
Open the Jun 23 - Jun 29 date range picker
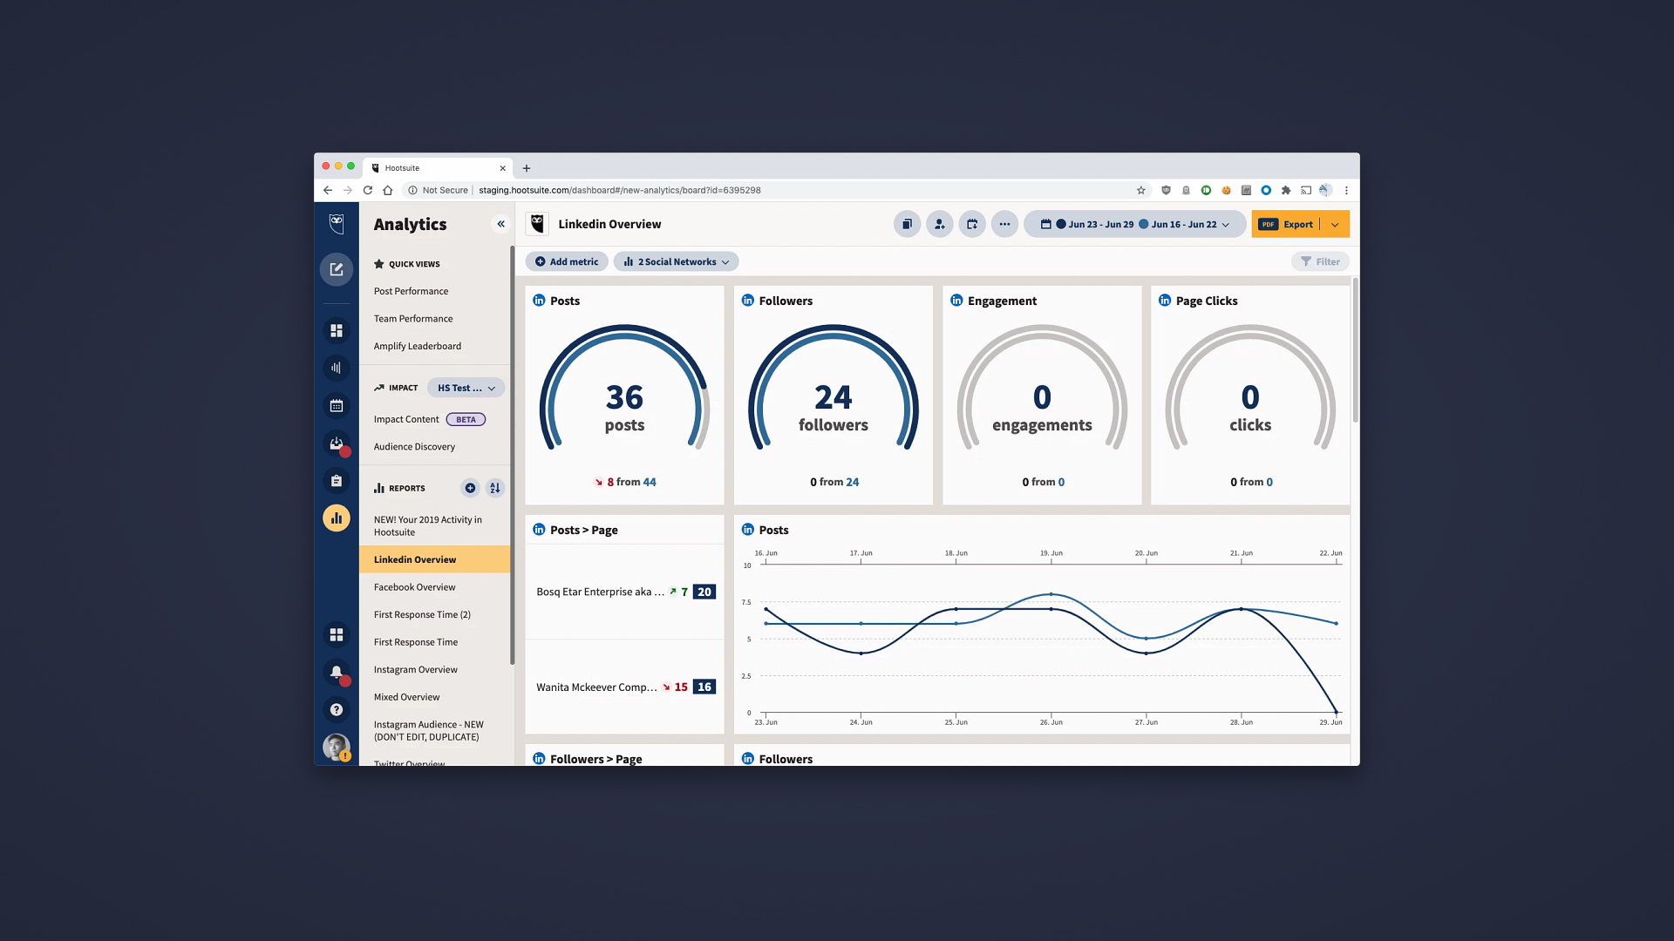(x=1100, y=224)
